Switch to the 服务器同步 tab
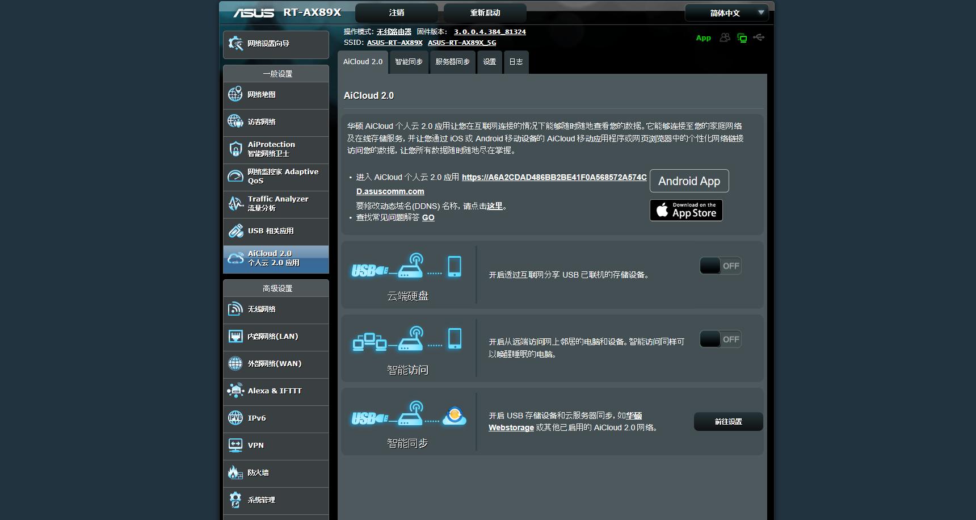The image size is (976, 520). coord(452,62)
